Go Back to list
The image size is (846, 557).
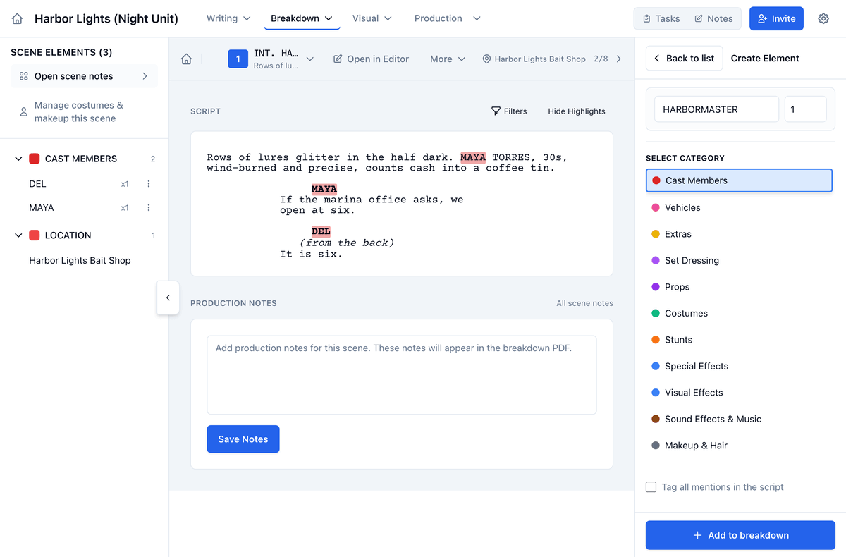683,59
